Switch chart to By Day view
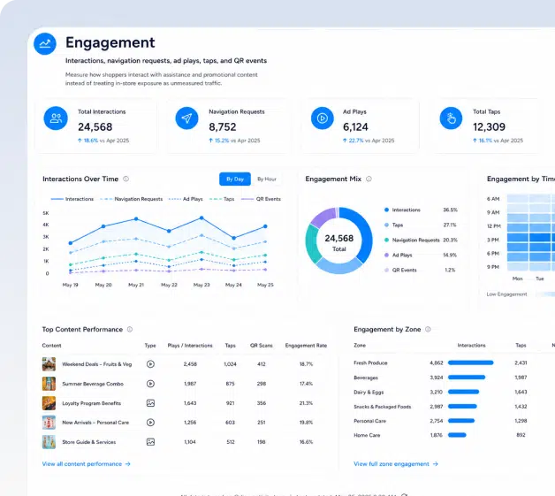The height and width of the screenshot is (496, 555). pos(235,179)
